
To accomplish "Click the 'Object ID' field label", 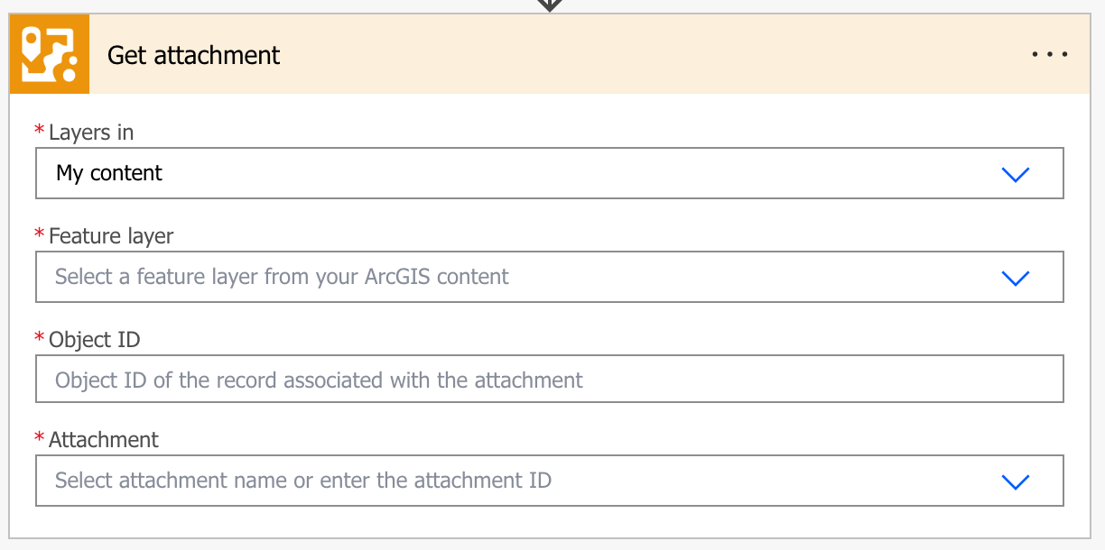I will tap(95, 340).
